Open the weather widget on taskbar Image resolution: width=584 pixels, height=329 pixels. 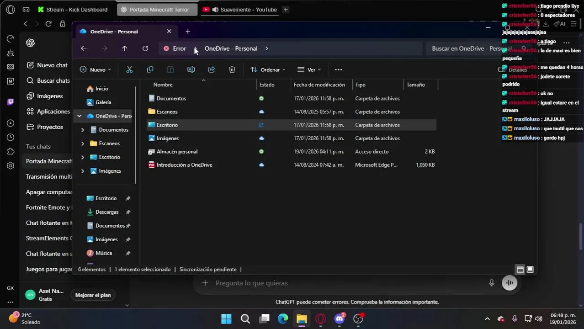(x=25, y=318)
